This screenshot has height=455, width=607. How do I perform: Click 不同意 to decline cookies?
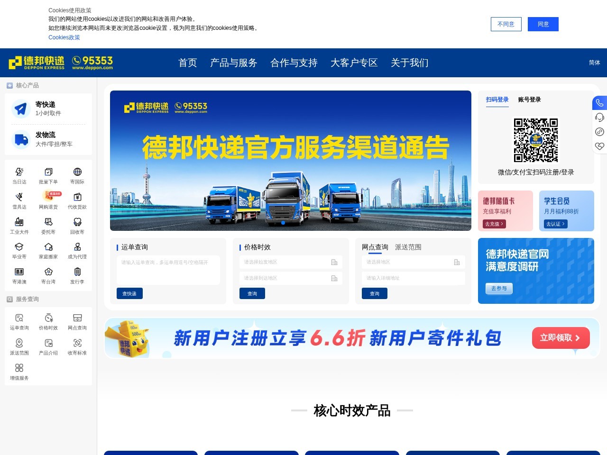click(506, 24)
